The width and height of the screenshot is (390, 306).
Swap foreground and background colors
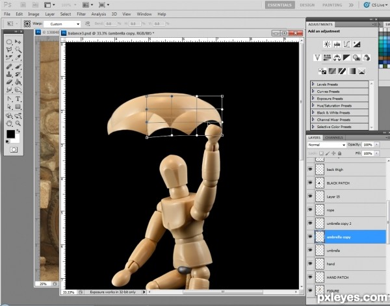(18, 131)
